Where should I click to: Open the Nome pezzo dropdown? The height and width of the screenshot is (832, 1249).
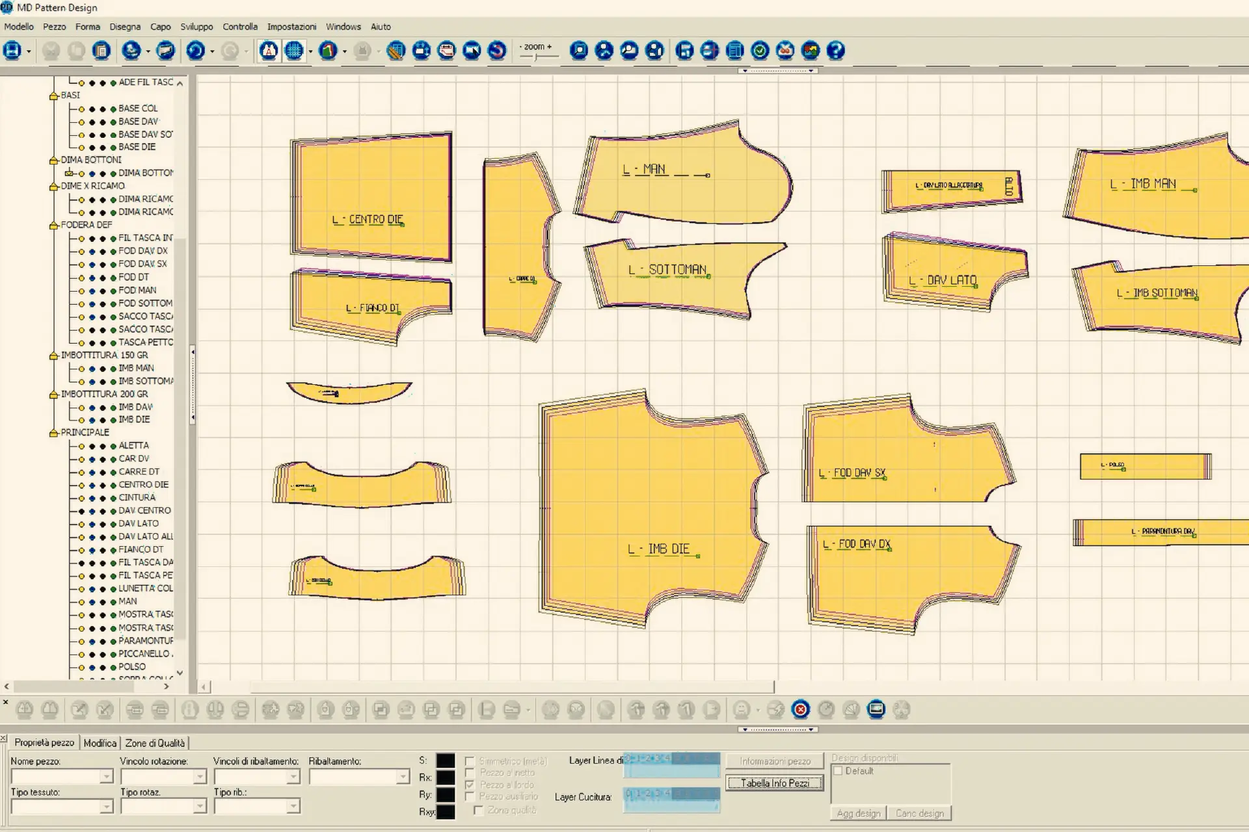coord(106,777)
